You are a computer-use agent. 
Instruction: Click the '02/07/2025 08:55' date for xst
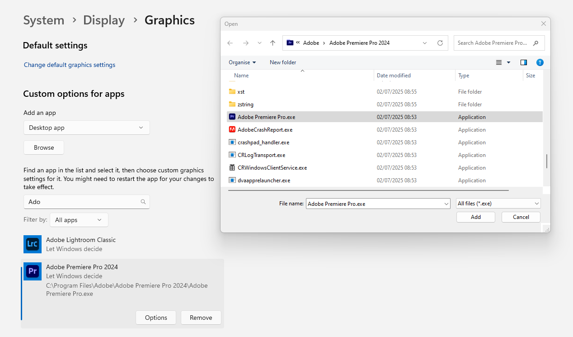[x=397, y=92]
